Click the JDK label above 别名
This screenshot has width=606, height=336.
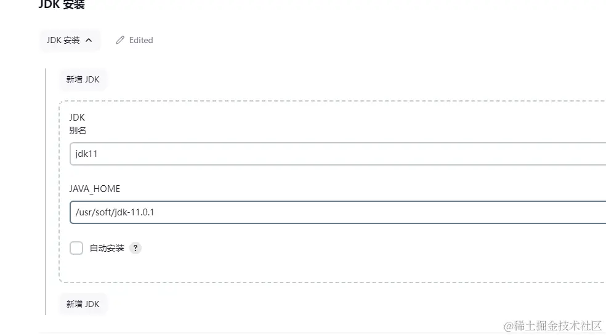[x=77, y=117]
